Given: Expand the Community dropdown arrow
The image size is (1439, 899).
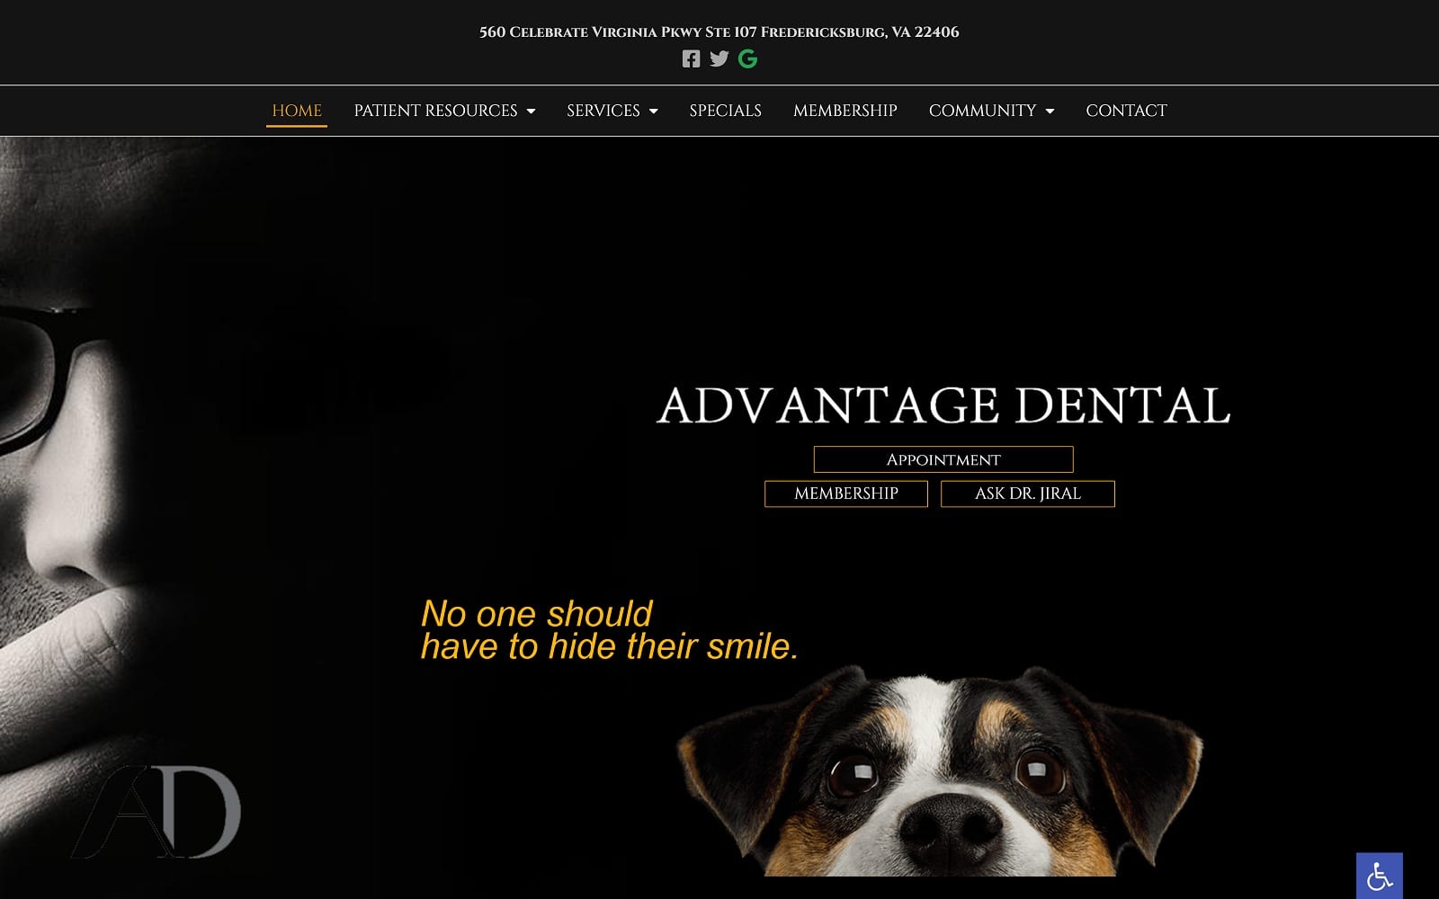Looking at the screenshot, I should 1050,111.
